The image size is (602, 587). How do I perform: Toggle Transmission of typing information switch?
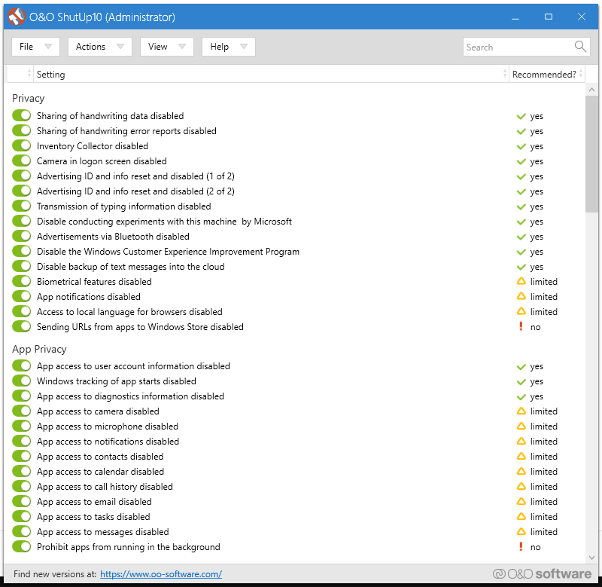point(22,206)
